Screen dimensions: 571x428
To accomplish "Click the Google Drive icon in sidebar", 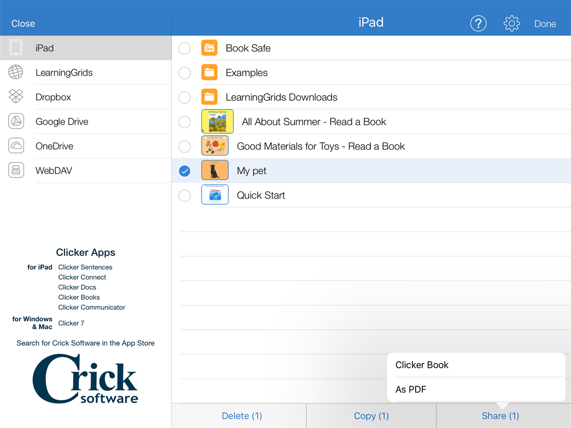I will (16, 121).
